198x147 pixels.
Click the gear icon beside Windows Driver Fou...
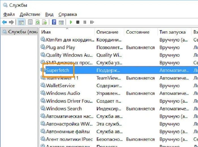[x=43, y=101]
